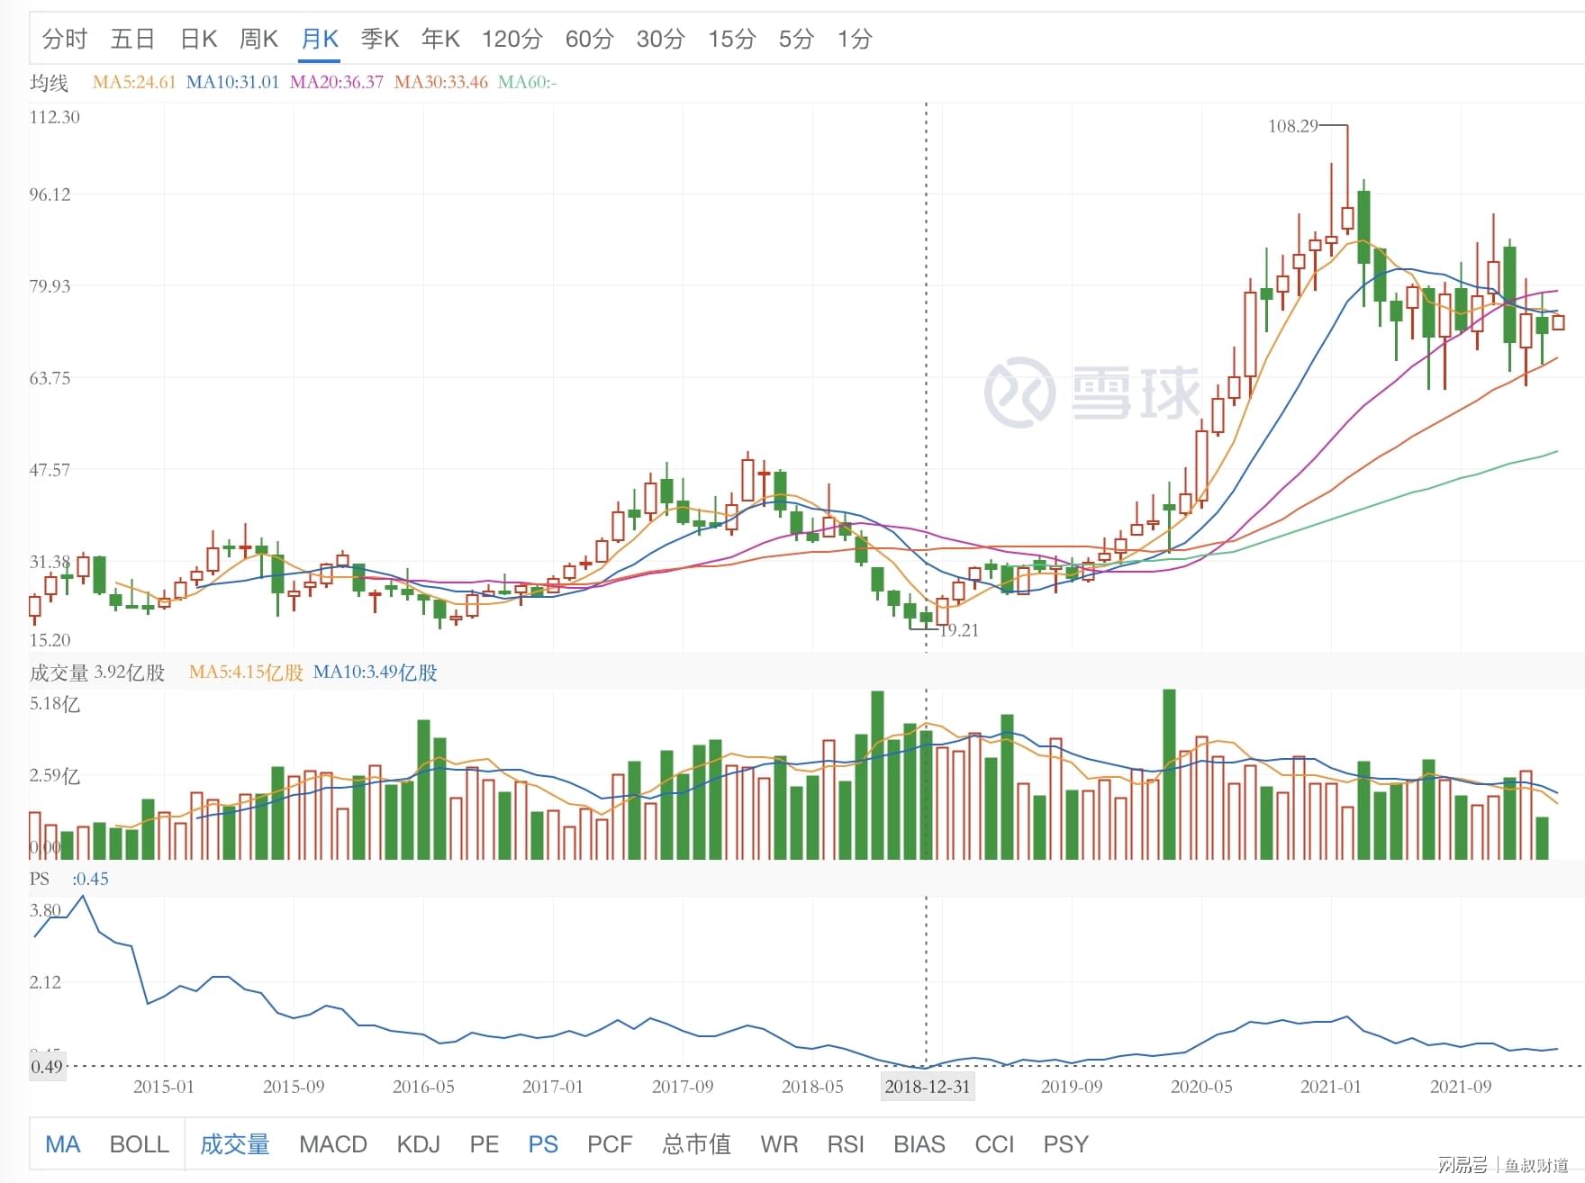The image size is (1585, 1183).
Task: Click the volume MA10:3.49亿股 label
Action: (x=376, y=673)
